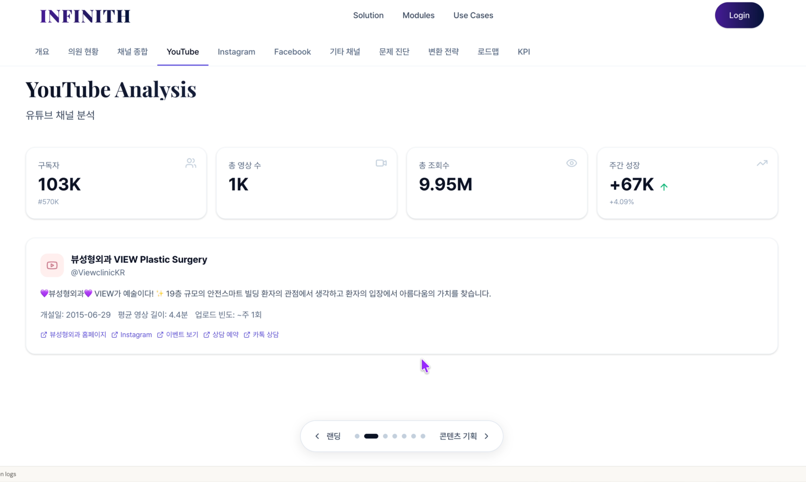Switch to the Instagram tab
The height and width of the screenshot is (482, 806).
(x=236, y=52)
